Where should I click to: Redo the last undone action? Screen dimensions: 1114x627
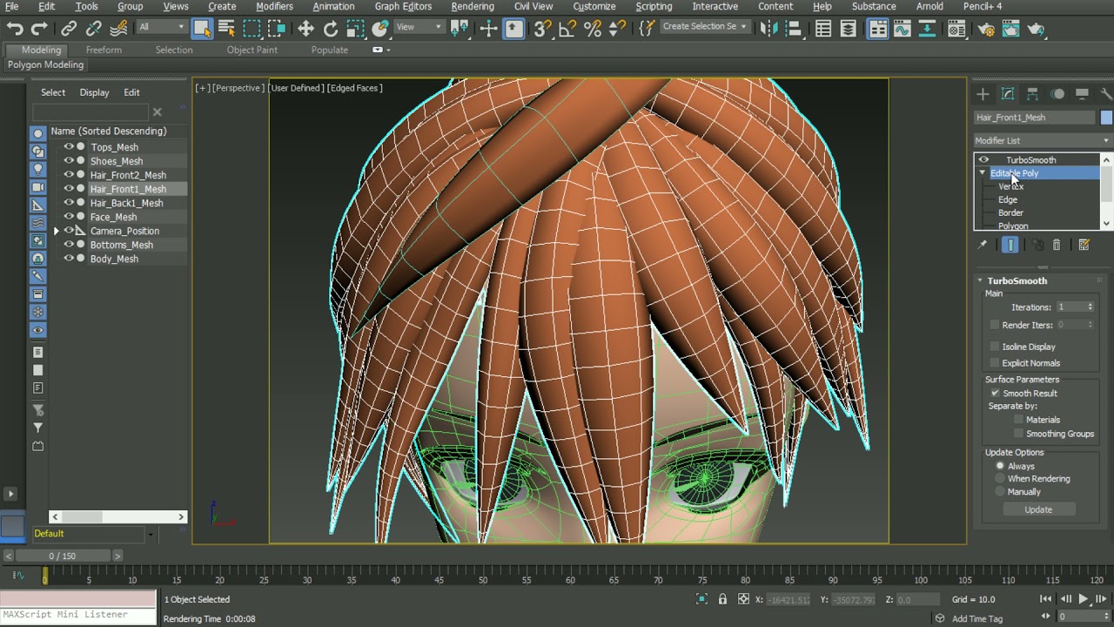tap(39, 29)
